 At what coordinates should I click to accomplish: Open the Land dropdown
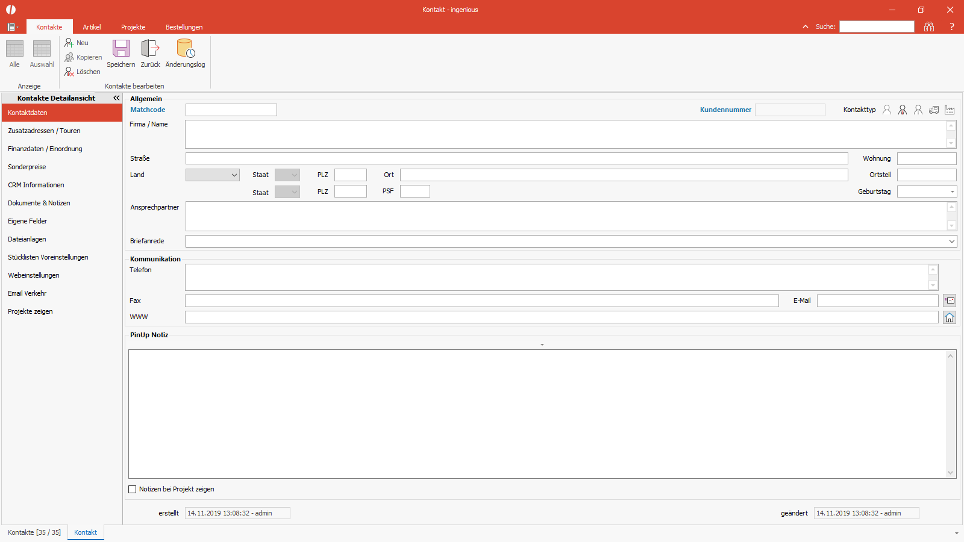click(x=213, y=175)
